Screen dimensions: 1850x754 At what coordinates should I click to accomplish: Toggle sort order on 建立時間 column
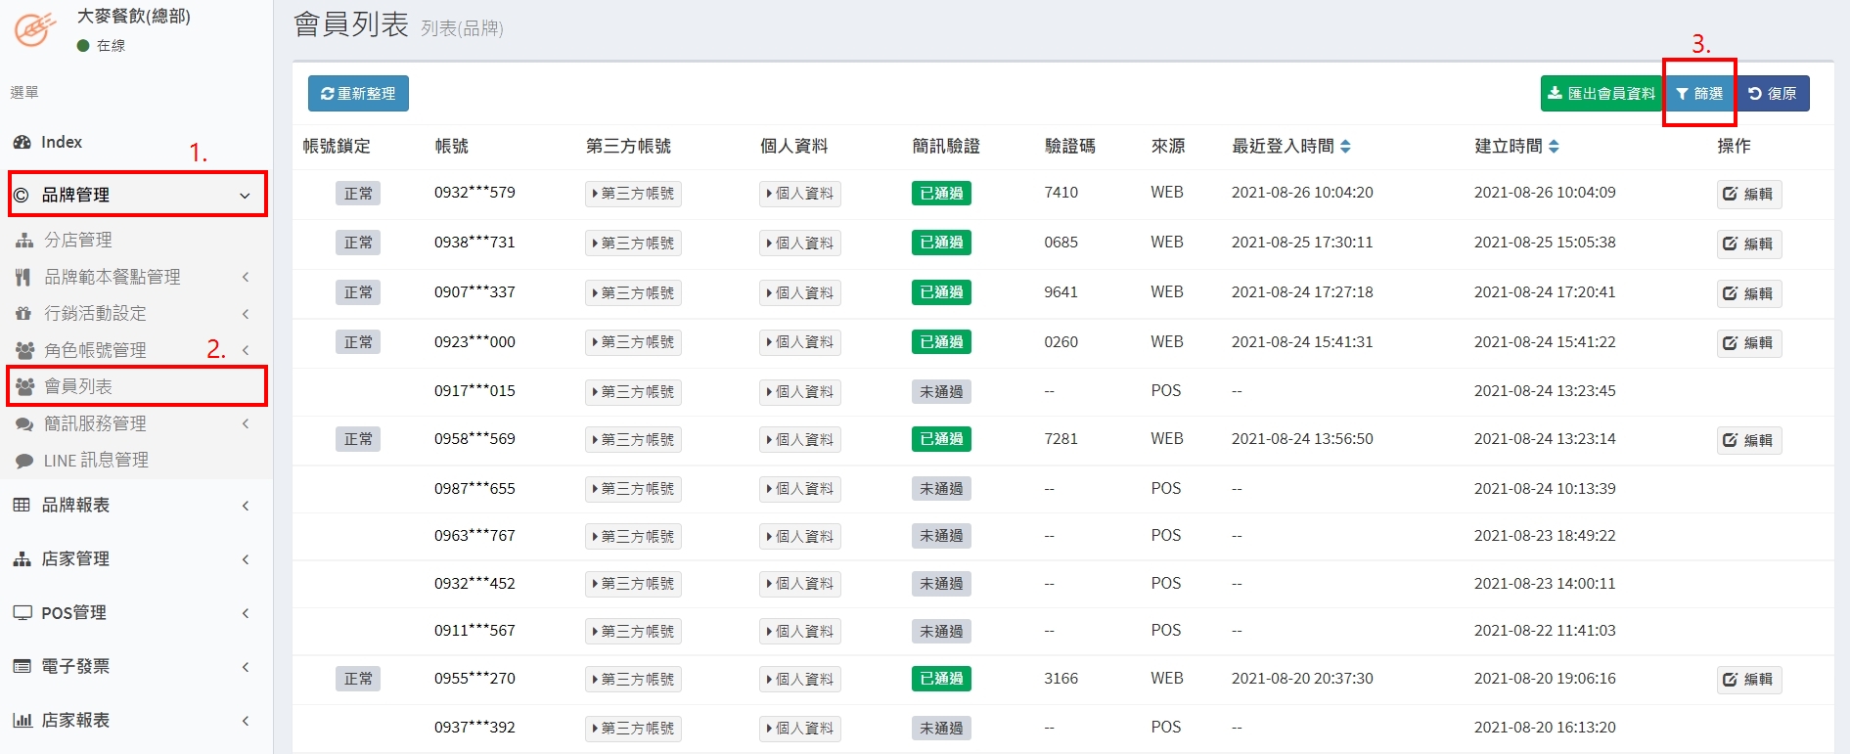coord(1554,147)
